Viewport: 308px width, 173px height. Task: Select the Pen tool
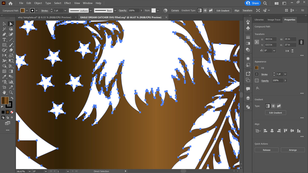click(x=4, y=34)
